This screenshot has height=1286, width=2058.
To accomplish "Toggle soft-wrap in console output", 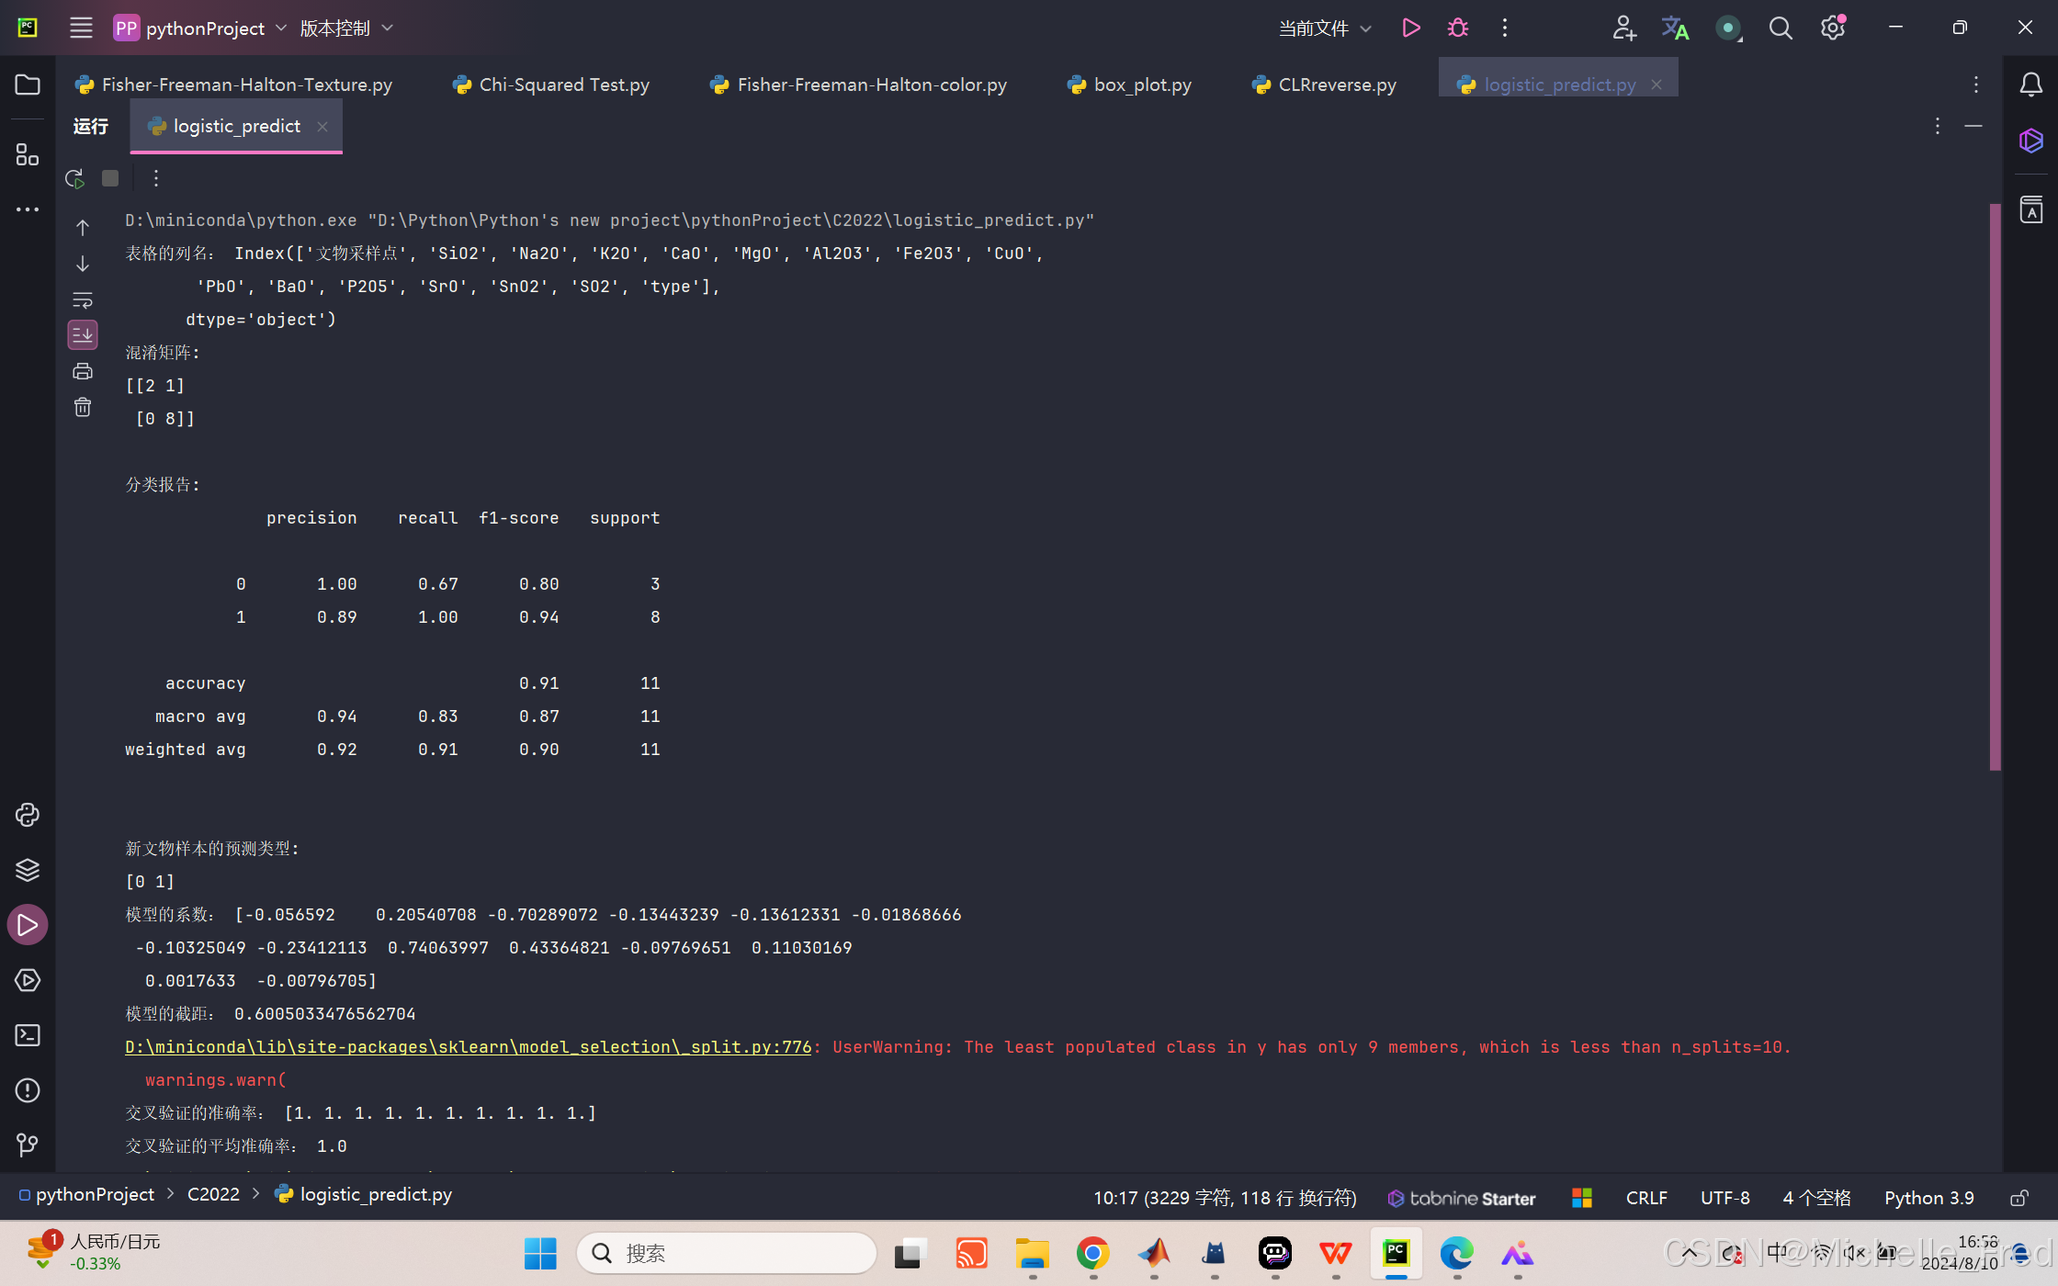I will coord(83,300).
